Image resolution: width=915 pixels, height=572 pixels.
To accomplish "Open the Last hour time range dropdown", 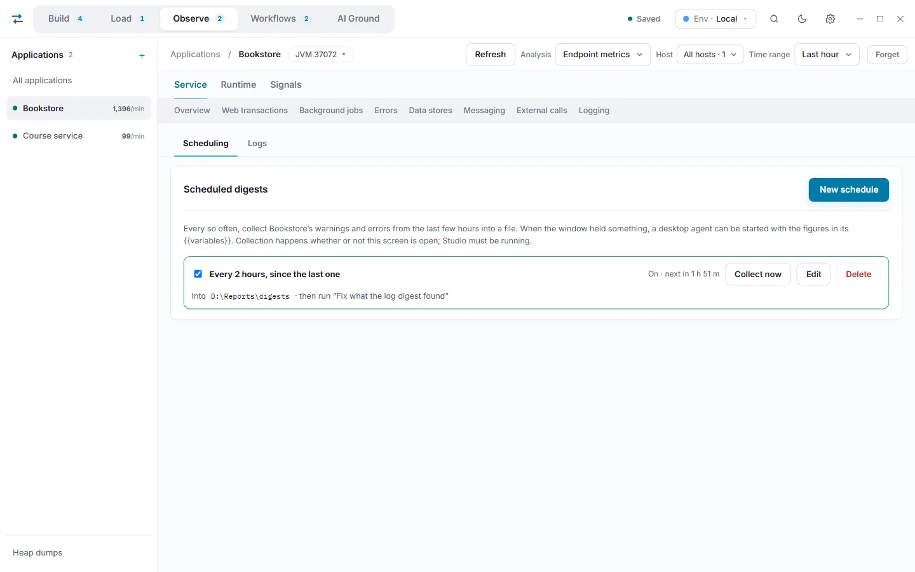I will click(827, 55).
